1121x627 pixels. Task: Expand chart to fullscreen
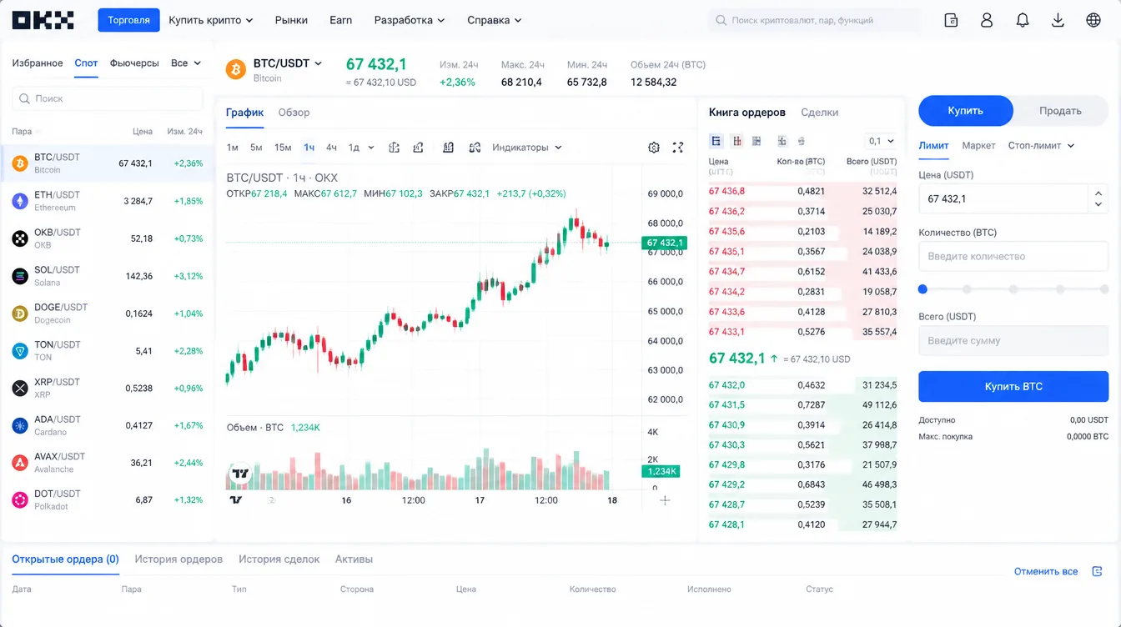pyautogui.click(x=678, y=148)
